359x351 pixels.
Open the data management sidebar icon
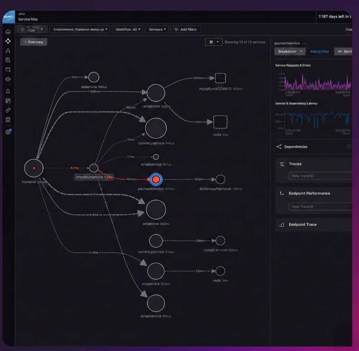(8, 120)
